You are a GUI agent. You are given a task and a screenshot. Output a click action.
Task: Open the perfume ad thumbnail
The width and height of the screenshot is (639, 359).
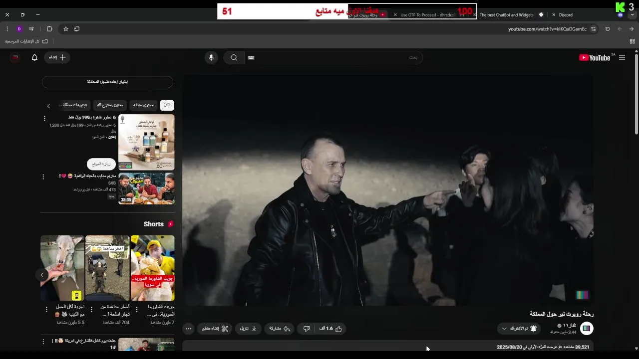pyautogui.click(x=146, y=142)
